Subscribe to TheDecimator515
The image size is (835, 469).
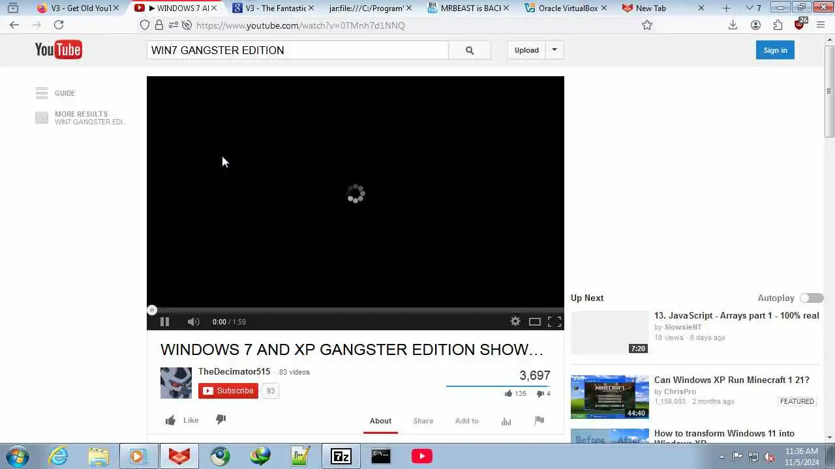click(x=228, y=391)
